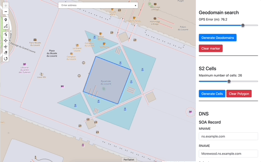This screenshot has height=162, width=261.
Task: Activate the rotate layers tool
Action: tap(6, 59)
